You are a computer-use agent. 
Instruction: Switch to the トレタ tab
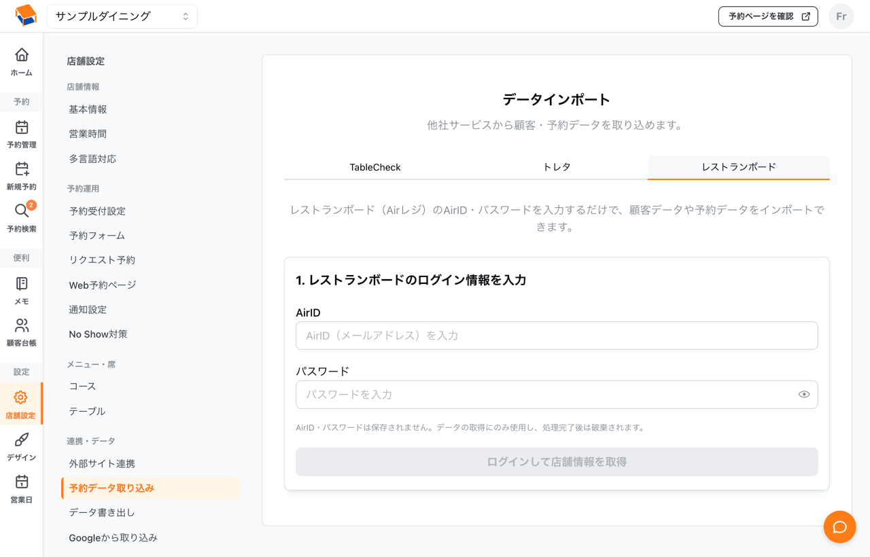point(557,167)
